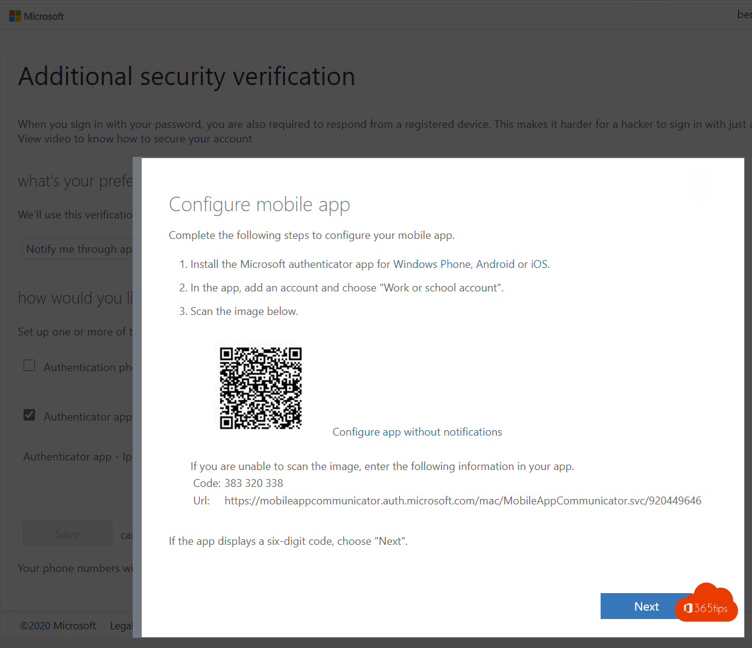Expand the Notify me through app dropdown
Image resolution: width=752 pixels, height=648 pixels.
tap(78, 249)
